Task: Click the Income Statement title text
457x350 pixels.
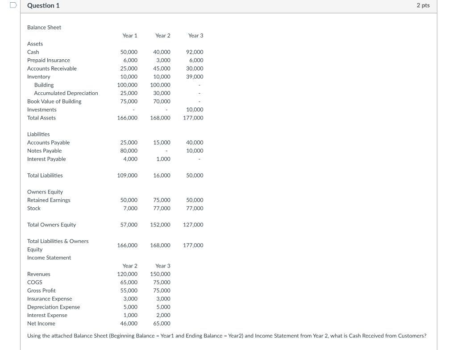Action: click(x=49, y=257)
